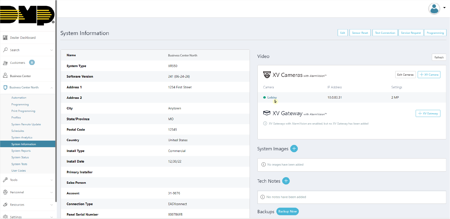
Task: Click the Test Connection button
Action: pos(385,33)
